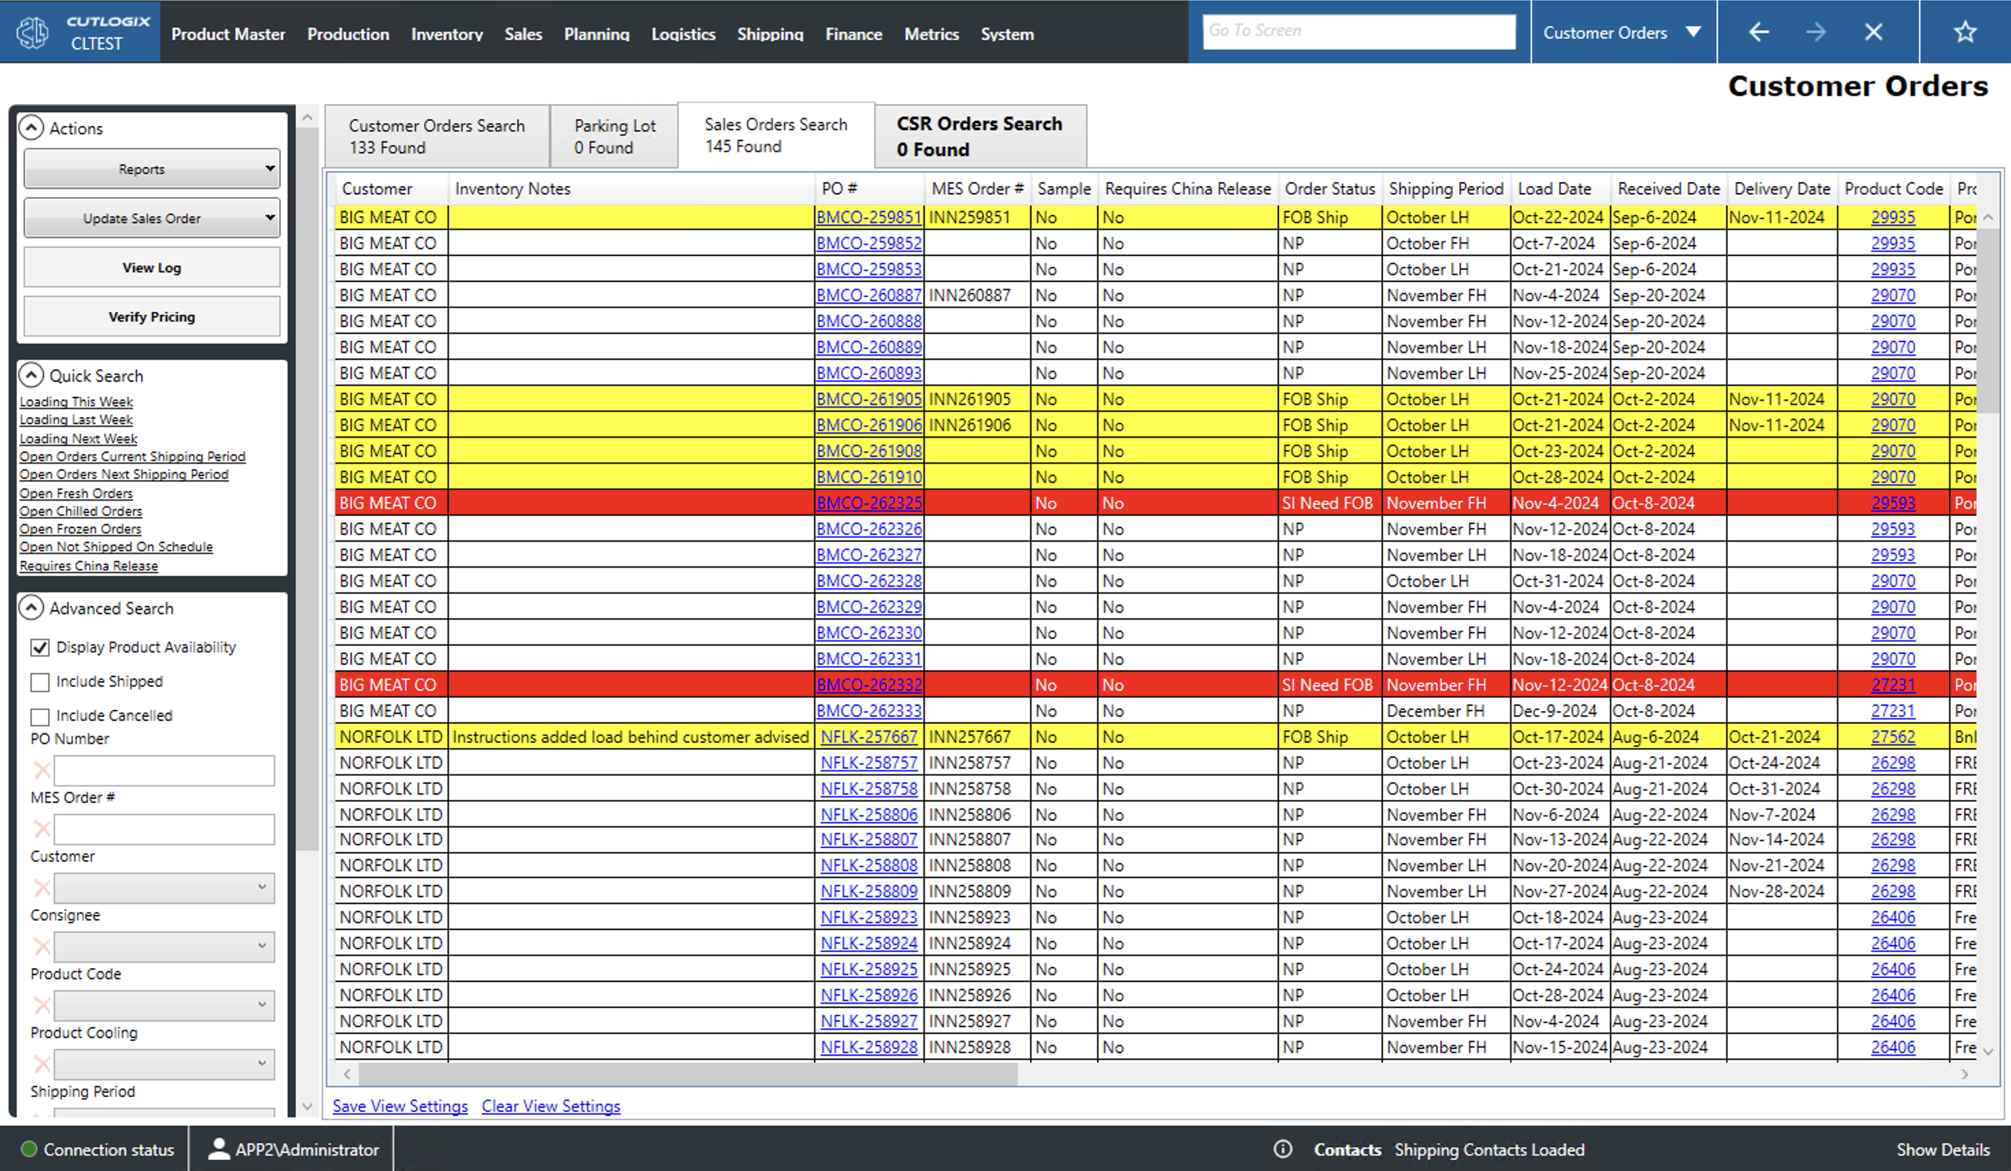Tick the Include Cancelled checkbox
The image size is (2011, 1171).
click(x=40, y=716)
